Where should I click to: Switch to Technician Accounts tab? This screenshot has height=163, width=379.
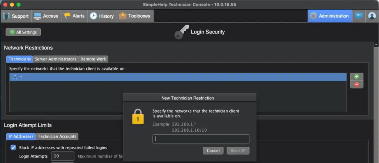tap(57, 136)
